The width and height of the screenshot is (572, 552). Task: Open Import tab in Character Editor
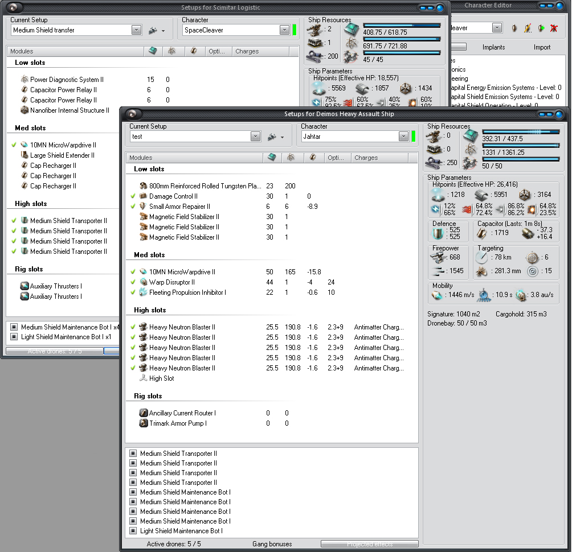542,47
